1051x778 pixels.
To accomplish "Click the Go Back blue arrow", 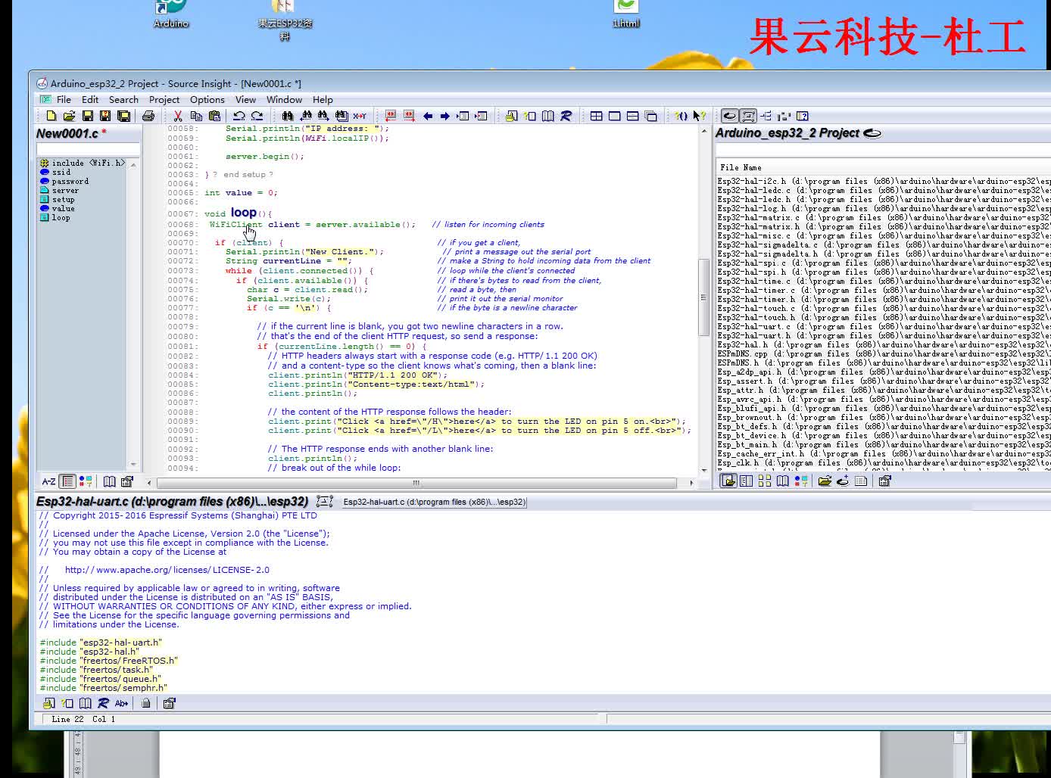I will coord(427,116).
